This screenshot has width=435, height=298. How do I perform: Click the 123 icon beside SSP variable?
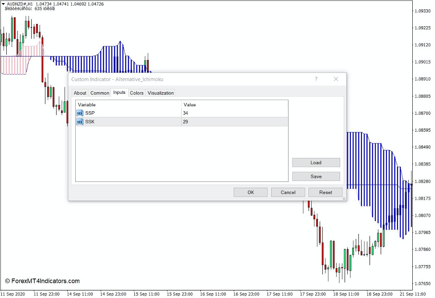click(79, 113)
